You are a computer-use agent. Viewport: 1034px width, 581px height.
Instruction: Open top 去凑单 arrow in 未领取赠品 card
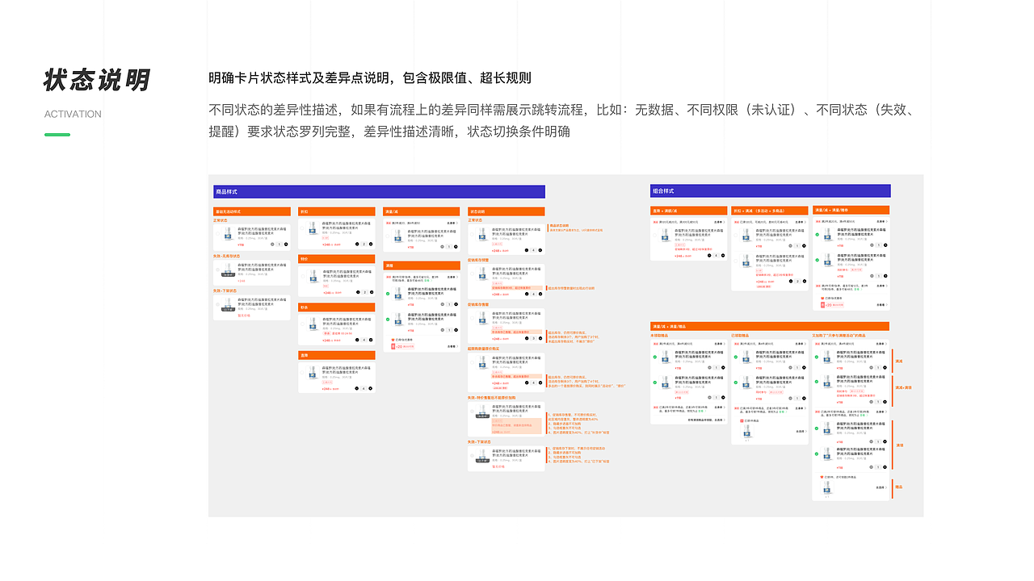725,344
